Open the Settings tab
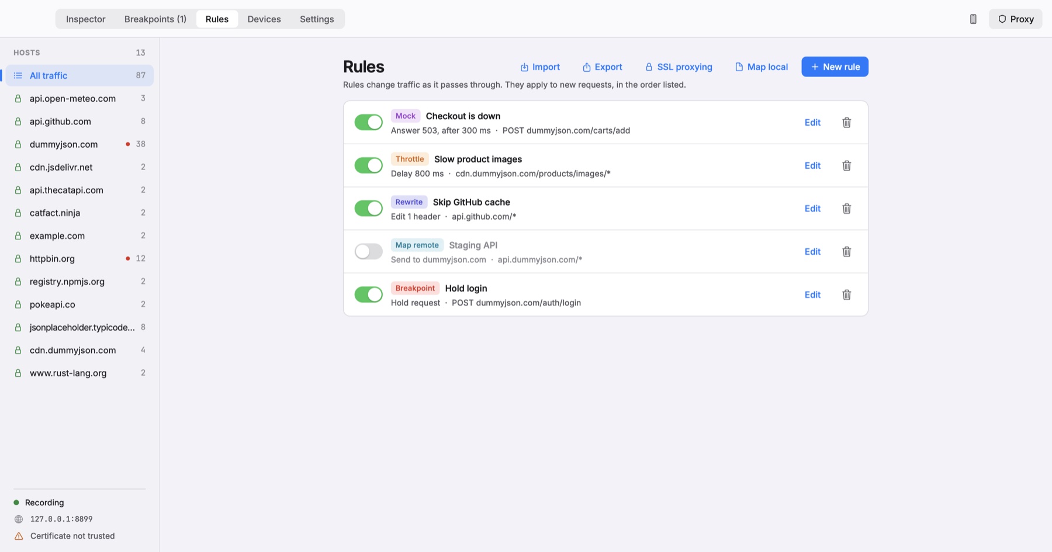1052x552 pixels. [x=317, y=19]
